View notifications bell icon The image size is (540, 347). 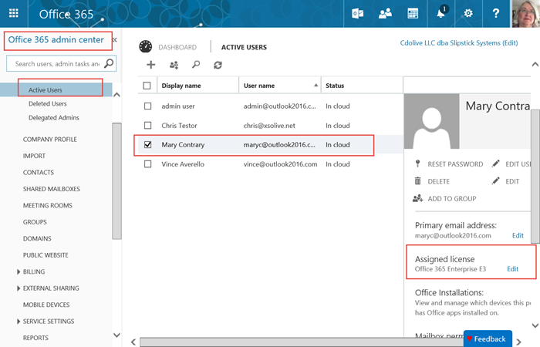click(x=441, y=13)
